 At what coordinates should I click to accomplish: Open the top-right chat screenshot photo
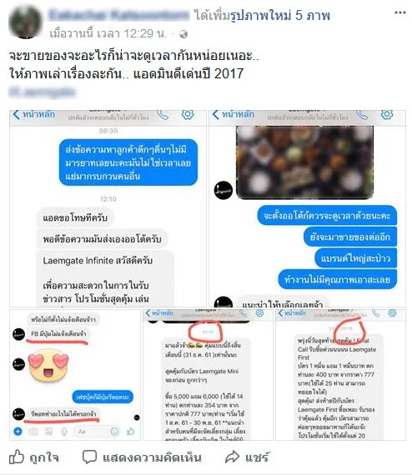point(307,208)
